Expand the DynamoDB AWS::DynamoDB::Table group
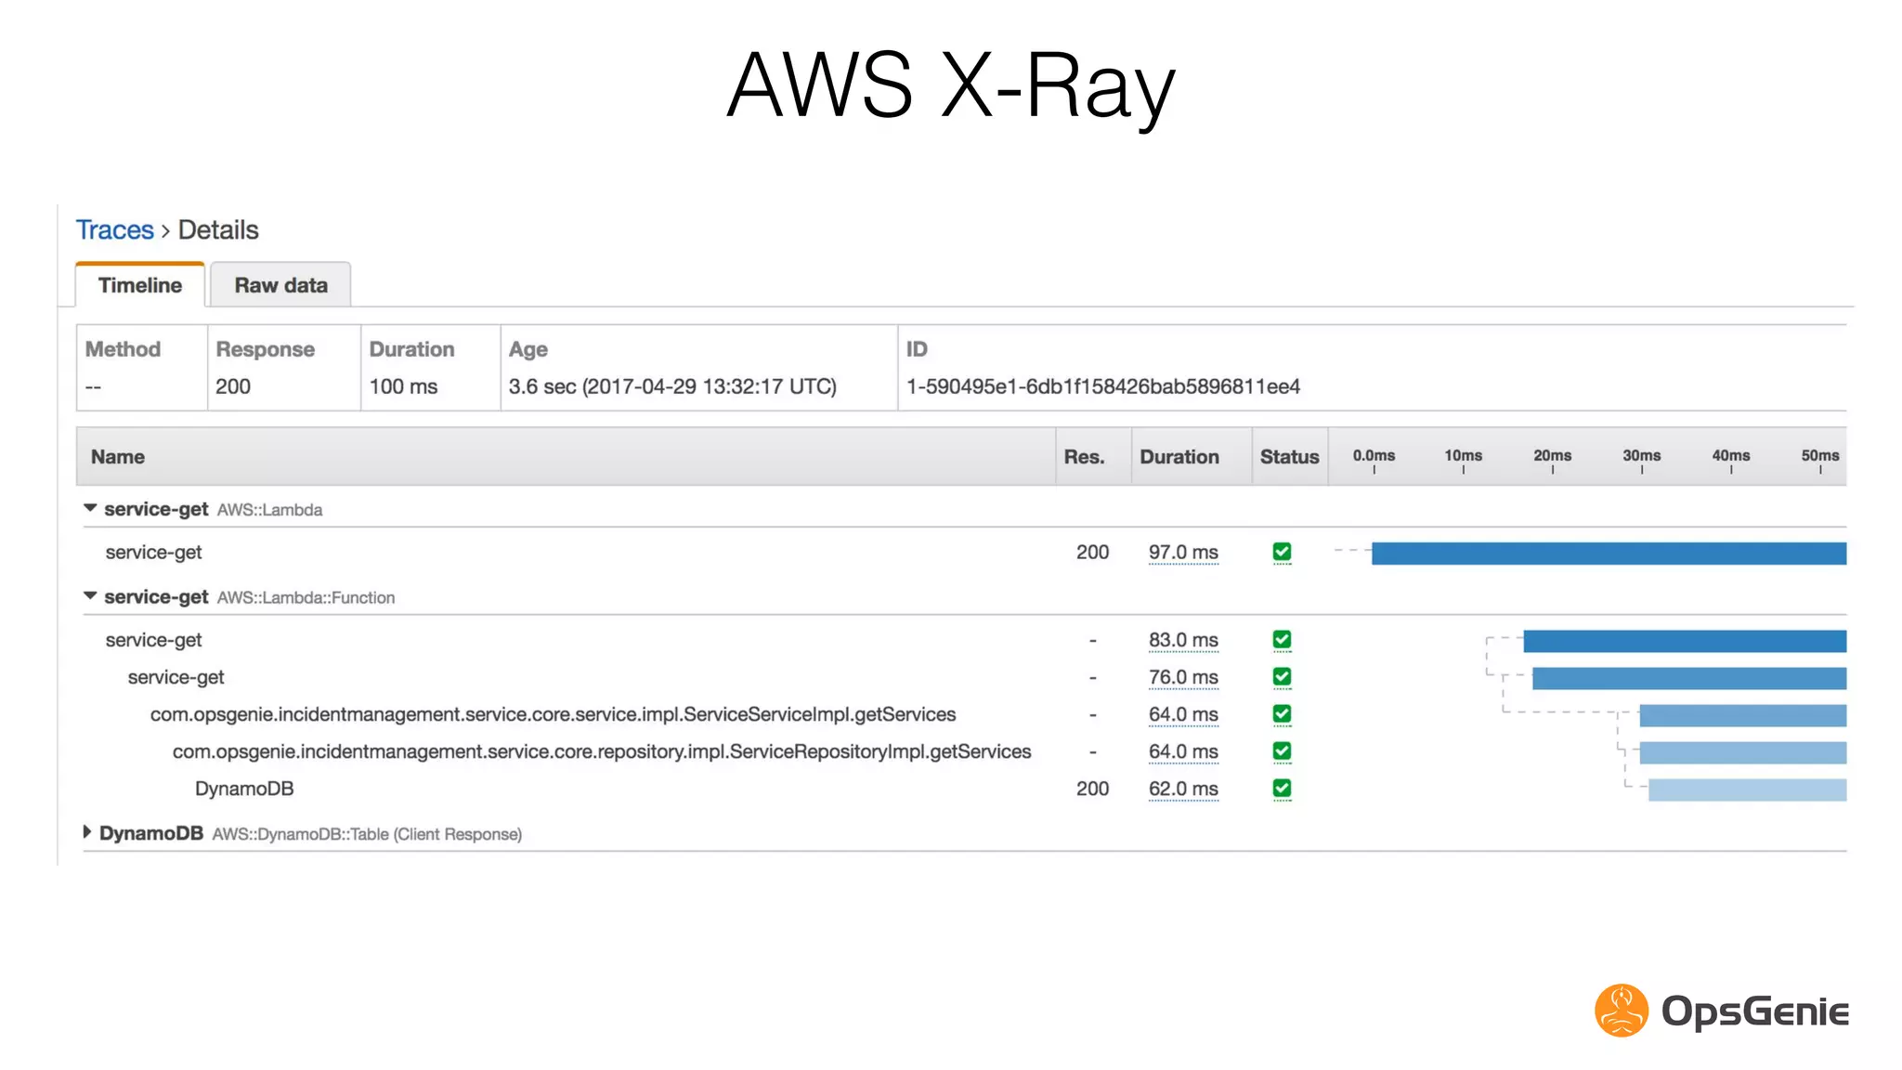The width and height of the screenshot is (1902, 1070). tap(87, 832)
